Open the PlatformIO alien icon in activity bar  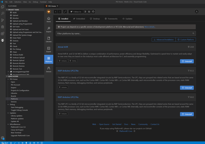point(3,40)
